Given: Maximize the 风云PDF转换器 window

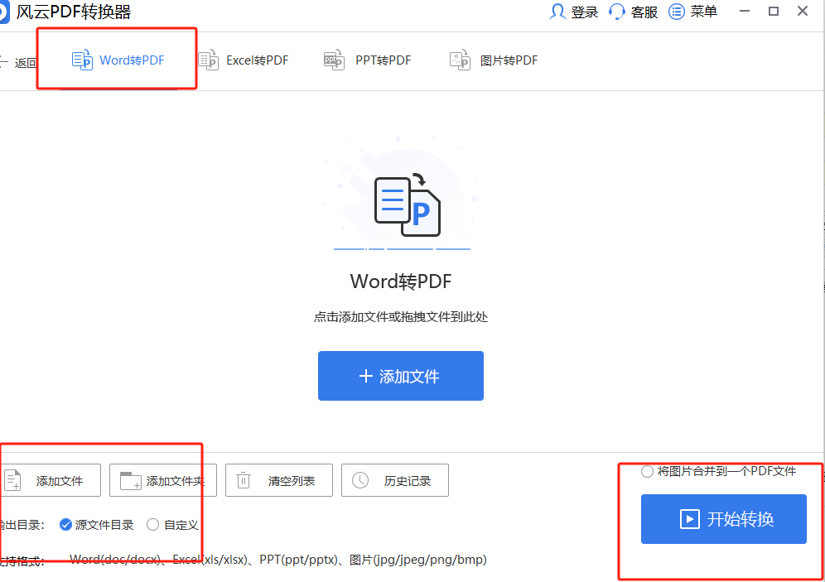Looking at the screenshot, I should [x=774, y=11].
